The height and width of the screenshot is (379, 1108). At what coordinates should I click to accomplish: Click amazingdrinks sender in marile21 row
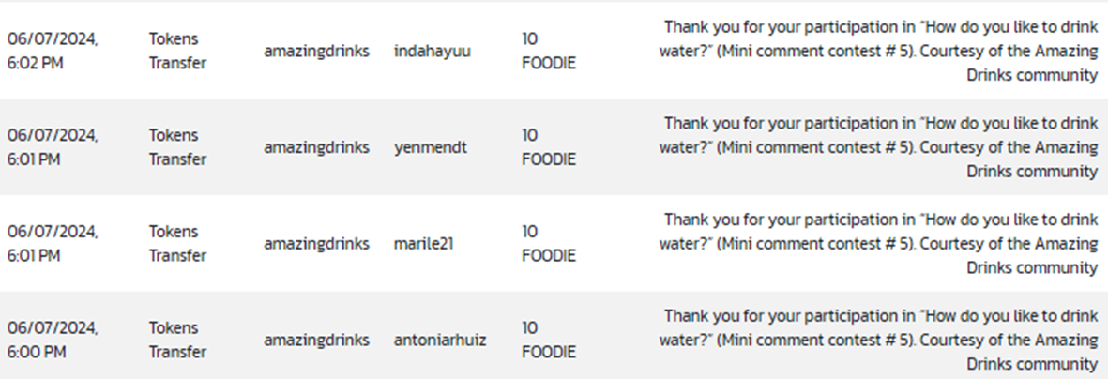[x=316, y=244]
